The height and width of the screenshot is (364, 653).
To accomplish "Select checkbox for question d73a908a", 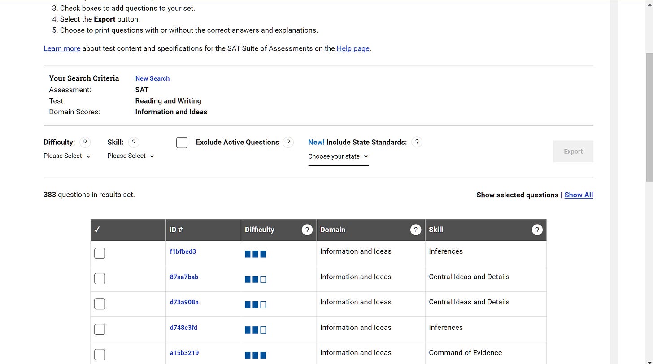I will [100, 304].
